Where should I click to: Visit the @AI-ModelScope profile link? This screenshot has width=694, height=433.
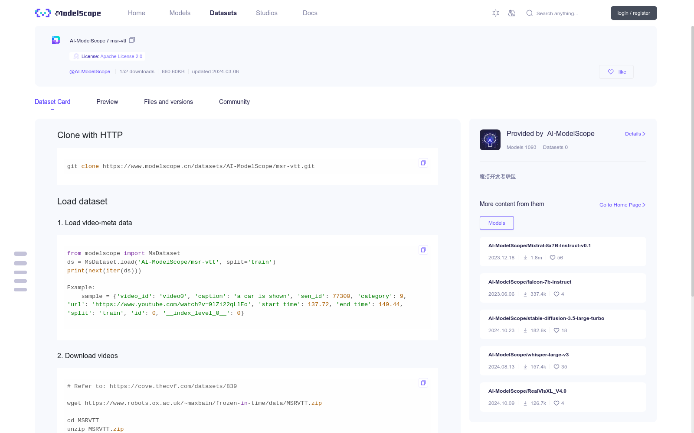coord(90,71)
